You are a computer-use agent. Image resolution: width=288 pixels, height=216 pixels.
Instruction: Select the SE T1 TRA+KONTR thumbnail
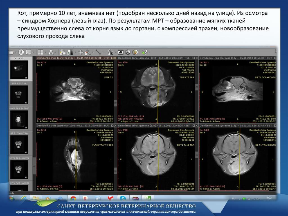pyautogui.click(x=19, y=170)
